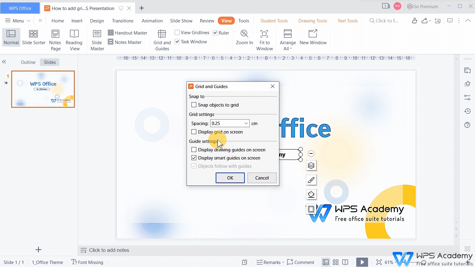Viewport: 475px width, 267px height.
Task: Click the notes area to add notes
Action: (x=109, y=250)
